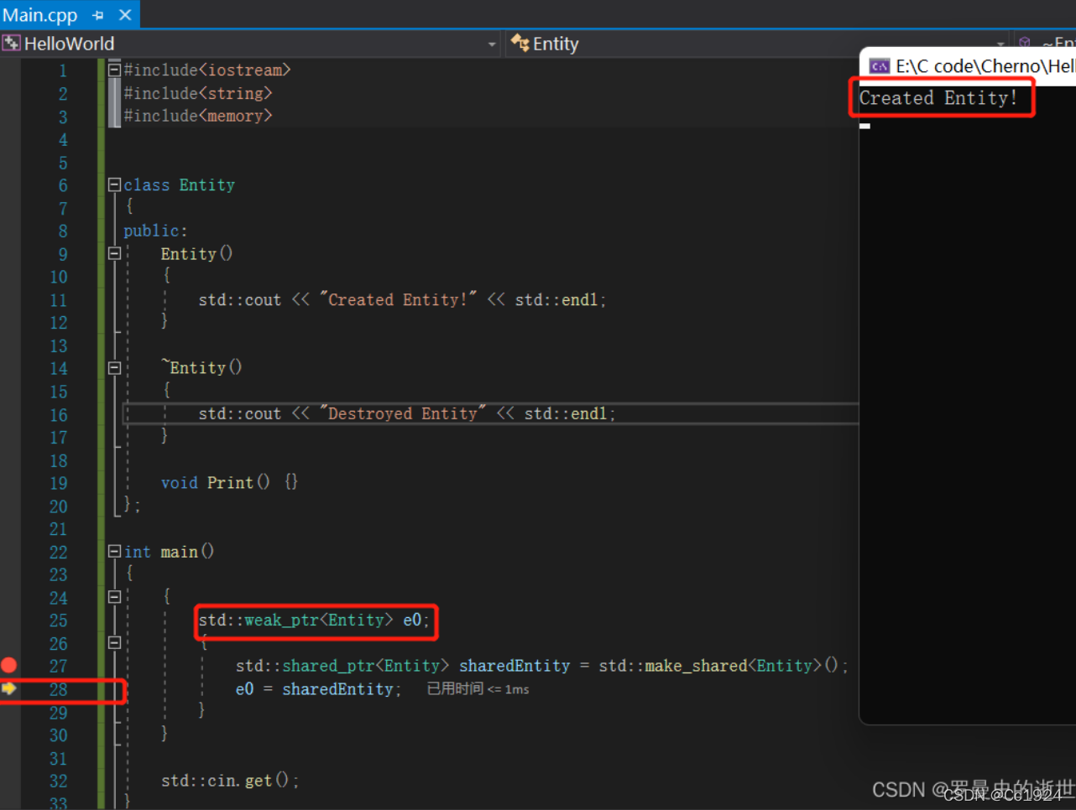Click the "Destroyed Entity" string on line 16
Viewport: 1076px width, 810px height.
point(403,413)
